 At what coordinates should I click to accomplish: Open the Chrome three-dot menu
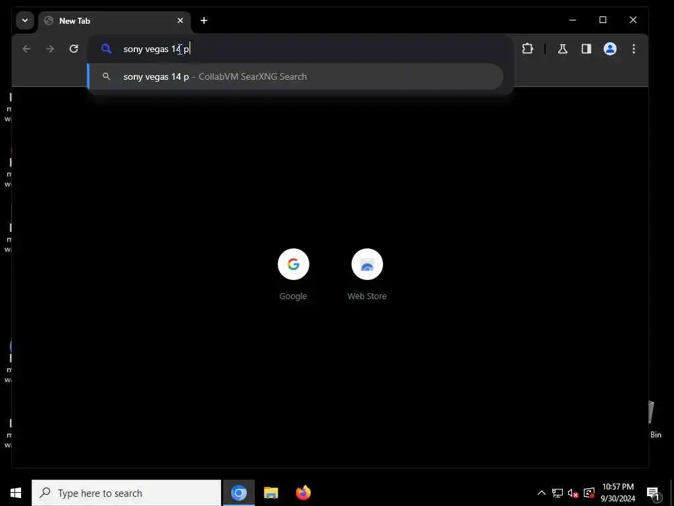pos(634,49)
